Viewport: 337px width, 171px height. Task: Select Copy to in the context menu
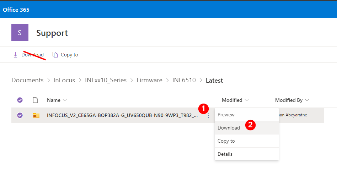point(226,141)
